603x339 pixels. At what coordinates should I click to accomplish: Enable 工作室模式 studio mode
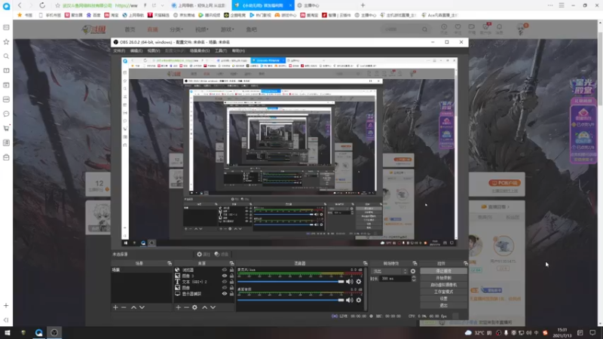coord(443,292)
